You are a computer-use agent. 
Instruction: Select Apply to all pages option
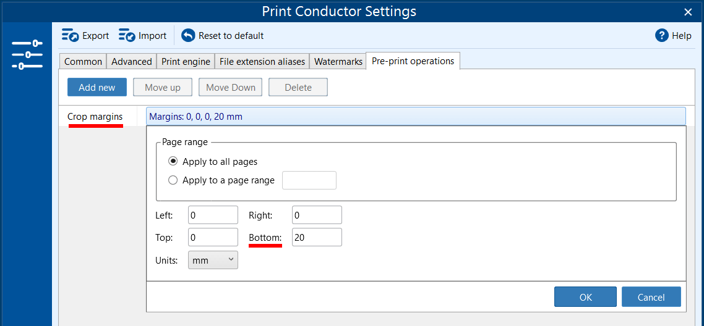pos(173,162)
